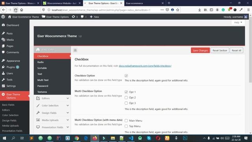This screenshot has width=252, height=142.
Task: Click New content plus in admin bar
Action: pyautogui.click(x=94, y=17)
